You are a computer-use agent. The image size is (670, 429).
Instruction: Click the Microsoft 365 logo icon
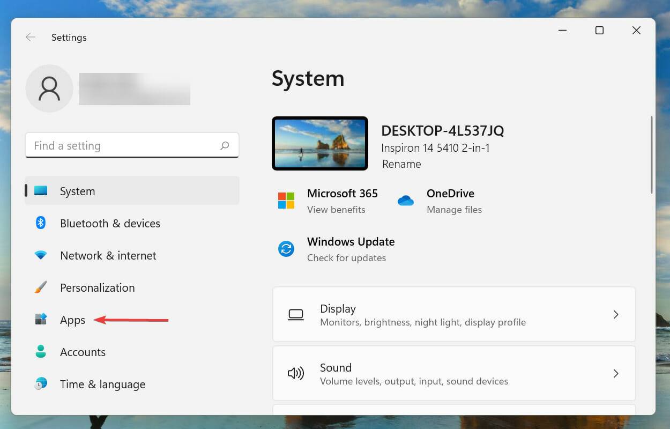coord(286,200)
